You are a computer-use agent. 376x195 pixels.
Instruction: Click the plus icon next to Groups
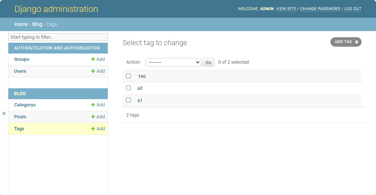coord(93,59)
